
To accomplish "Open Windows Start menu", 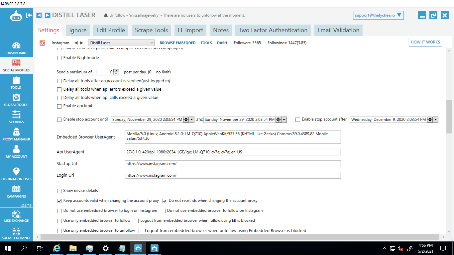I will (x=8, y=248).
